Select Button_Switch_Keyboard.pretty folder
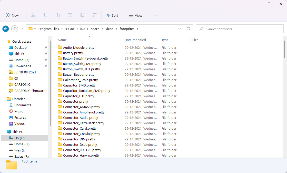Image resolution: width=287 pixels, height=173 pixels. click(86, 58)
